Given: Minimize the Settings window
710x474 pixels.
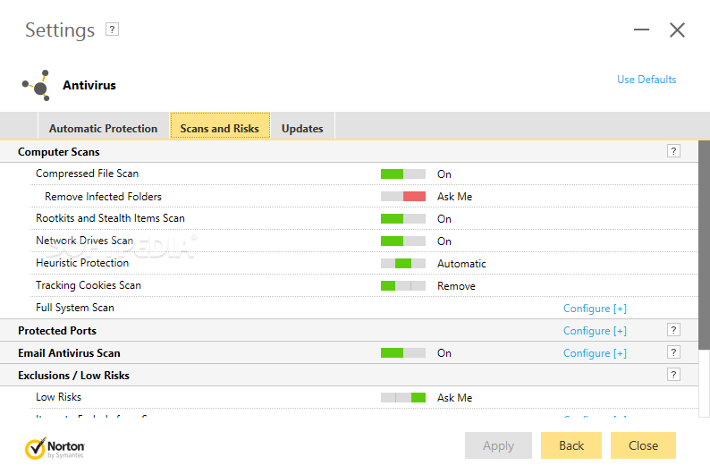Looking at the screenshot, I should 641,30.
